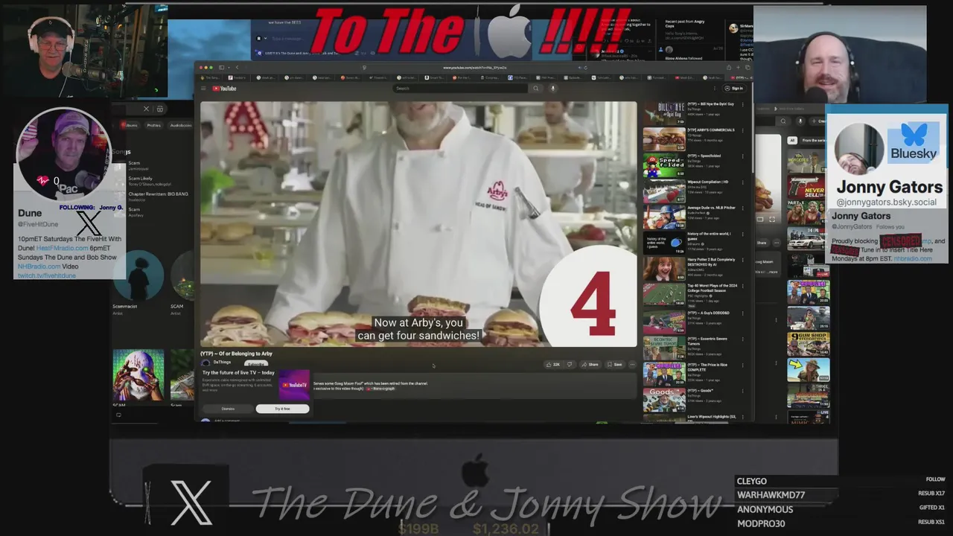
Task: Like the video showing 22K likes
Action: tap(552, 365)
